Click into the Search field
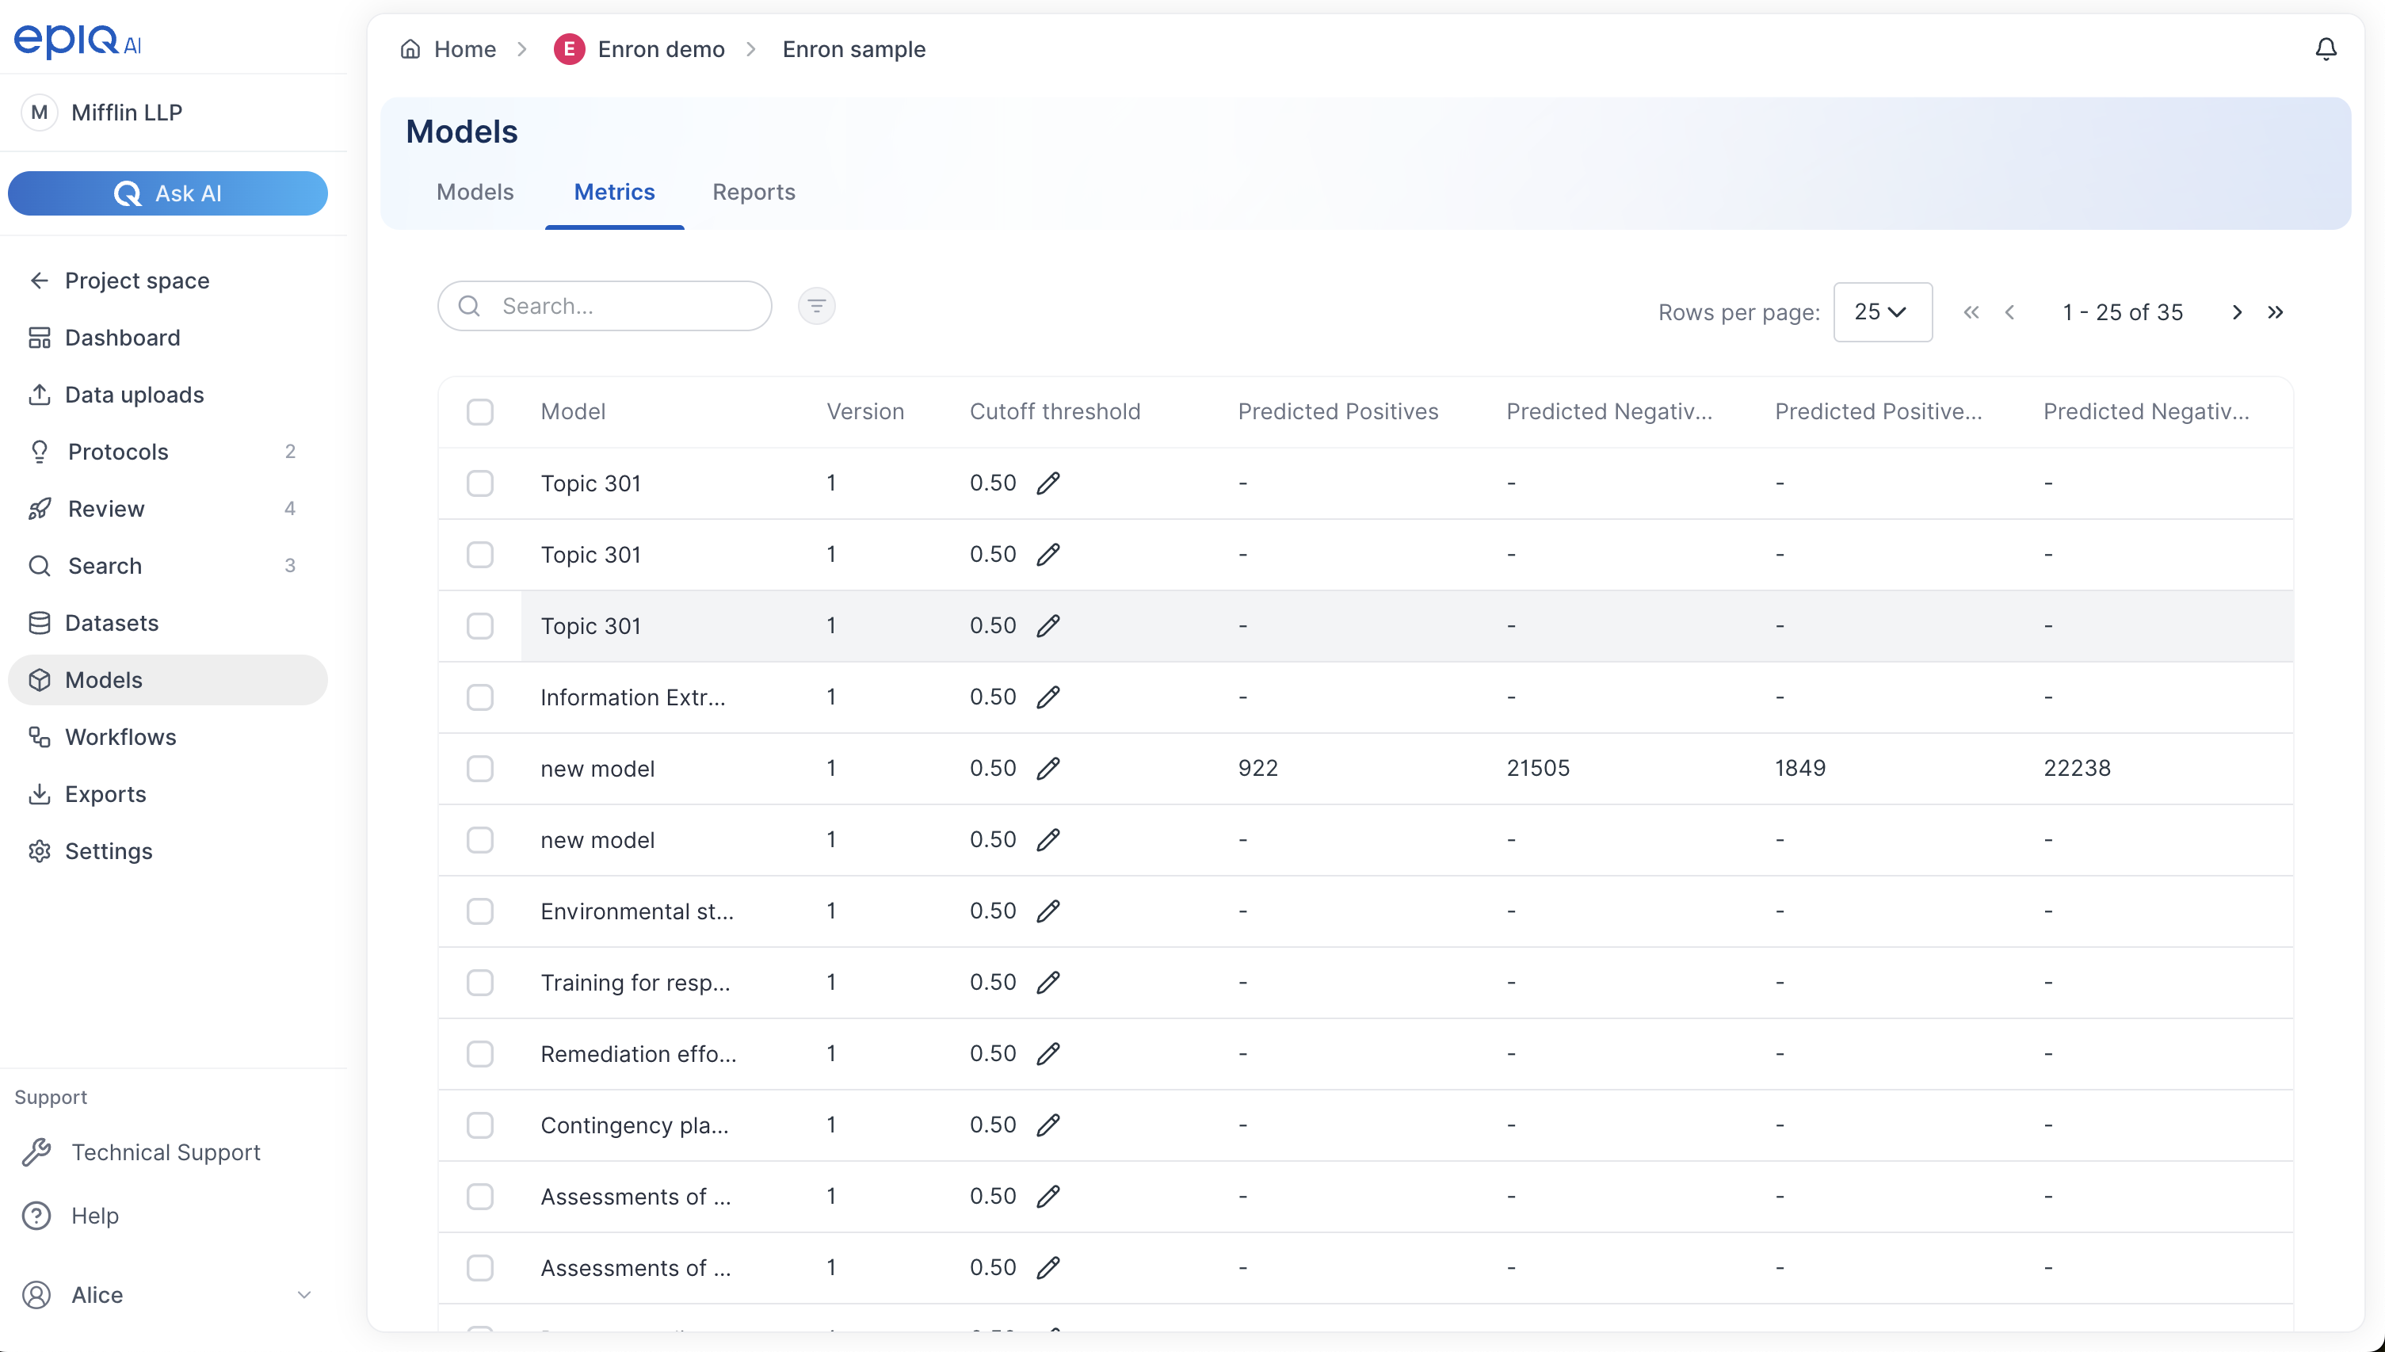Viewport: 2385px width, 1352px height. point(605,307)
